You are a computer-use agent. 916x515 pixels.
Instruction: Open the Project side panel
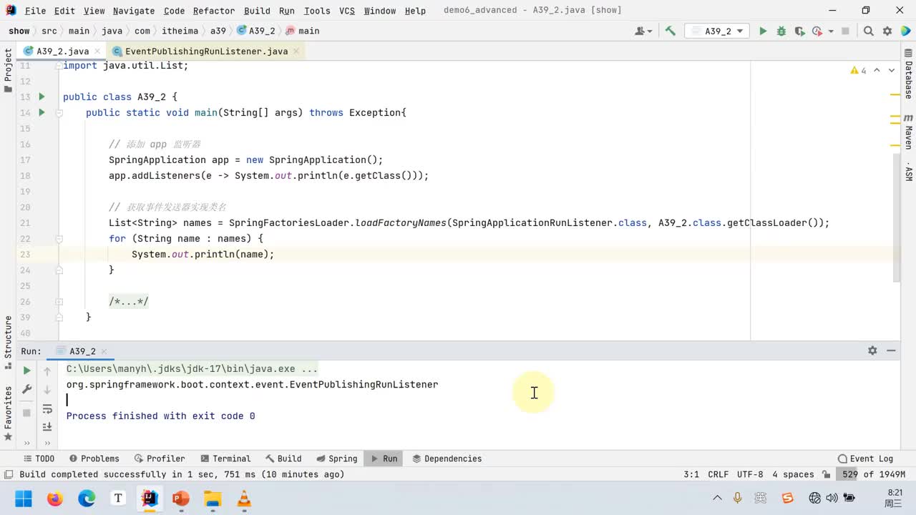coord(8,70)
